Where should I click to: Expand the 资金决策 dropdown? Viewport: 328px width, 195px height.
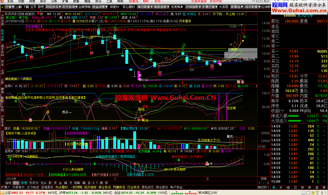pos(100,7)
